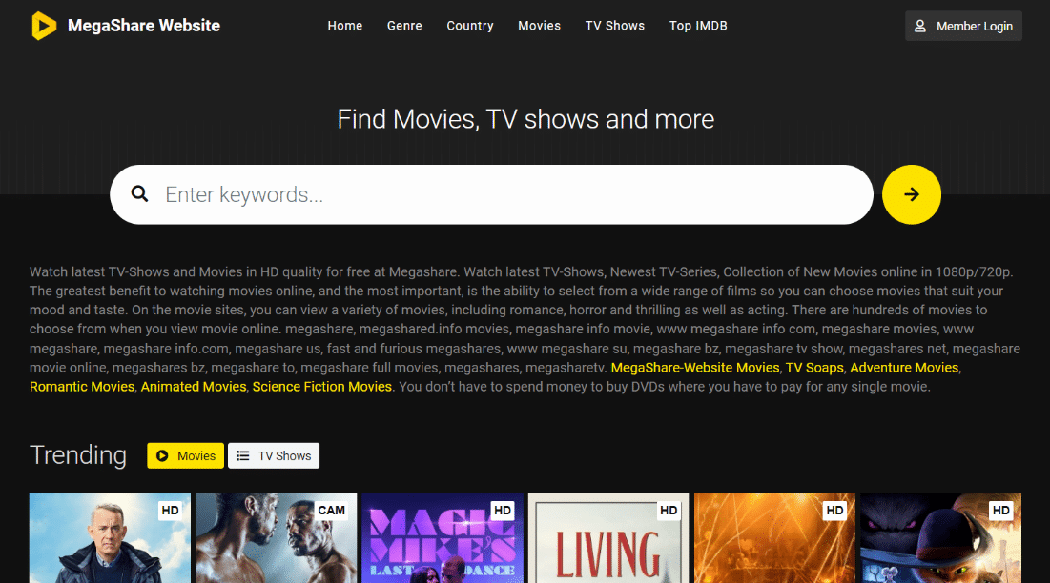Viewport: 1050px width, 583px height.
Task: Follow the MegaShare-Website Movies link
Action: point(694,368)
